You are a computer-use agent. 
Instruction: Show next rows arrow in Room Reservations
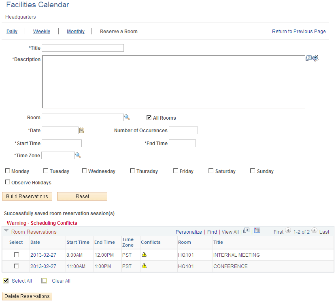click(314, 230)
